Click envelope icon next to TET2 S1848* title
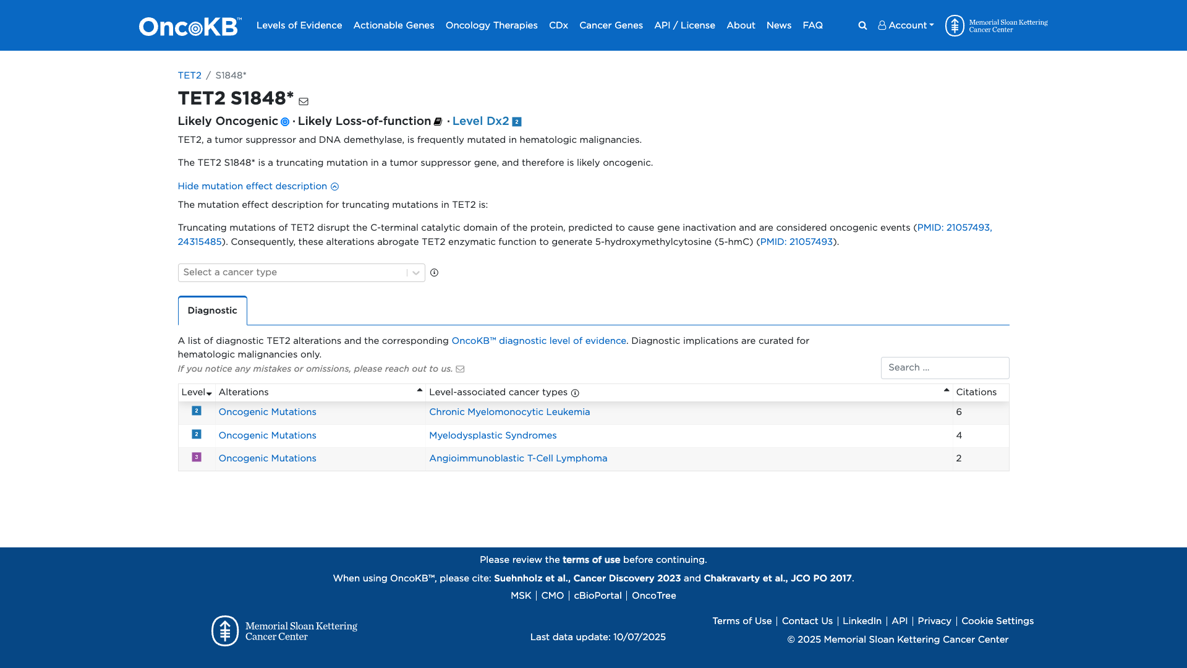Viewport: 1187px width, 668px height. point(304,101)
